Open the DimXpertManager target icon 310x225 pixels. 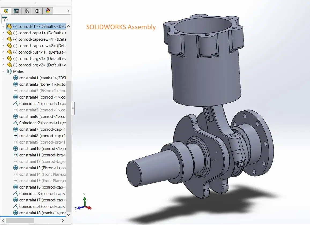coord(37,11)
